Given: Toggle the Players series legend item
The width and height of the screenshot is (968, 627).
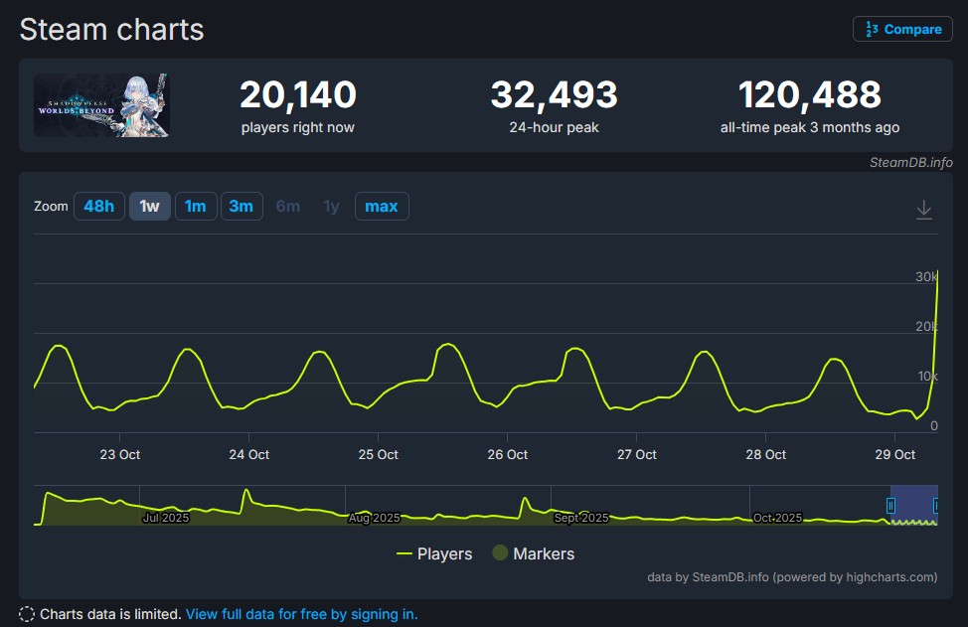Looking at the screenshot, I should (x=434, y=553).
